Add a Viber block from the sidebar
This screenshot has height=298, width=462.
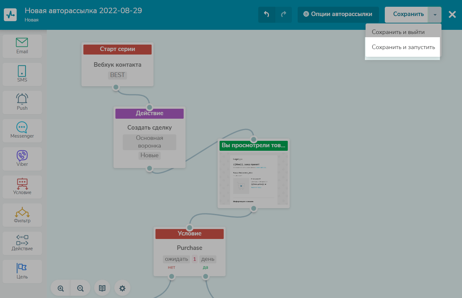pos(22,159)
